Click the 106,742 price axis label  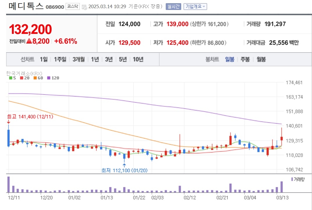(294, 170)
